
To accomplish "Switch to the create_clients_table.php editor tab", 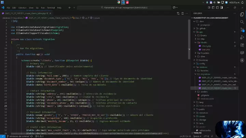I will [x=23, y=13].
